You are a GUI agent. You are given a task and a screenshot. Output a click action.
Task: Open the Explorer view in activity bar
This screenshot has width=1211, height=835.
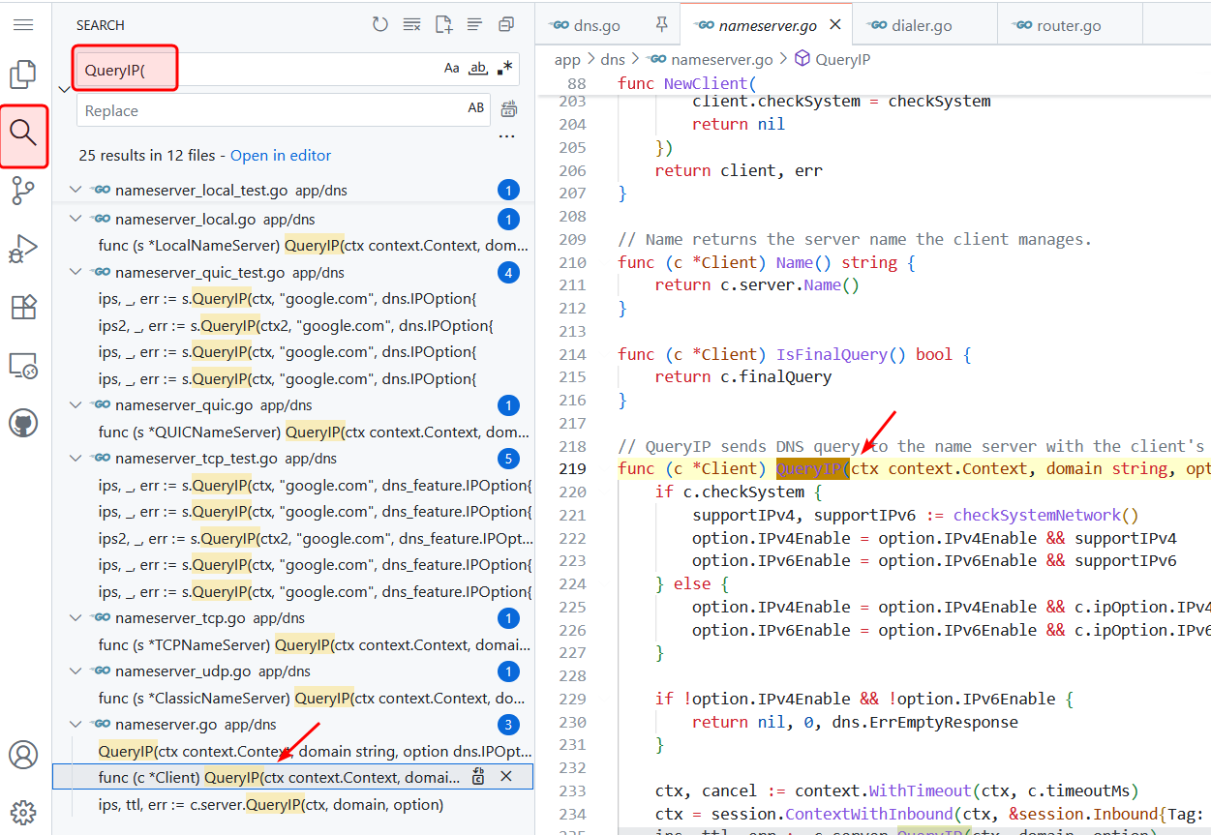[23, 75]
